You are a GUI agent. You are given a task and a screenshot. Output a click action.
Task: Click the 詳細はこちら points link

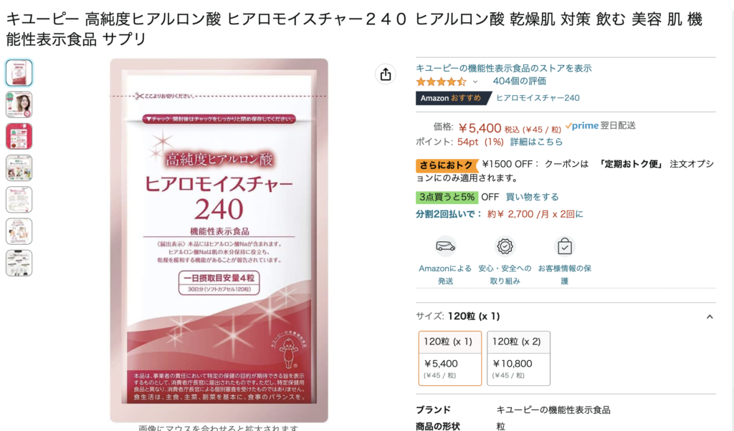tap(536, 142)
